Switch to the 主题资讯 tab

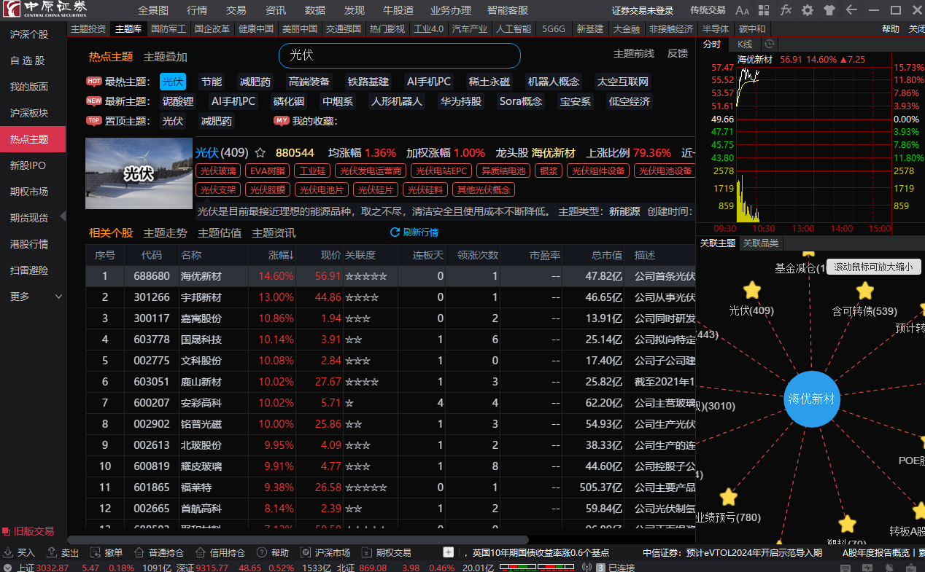274,233
